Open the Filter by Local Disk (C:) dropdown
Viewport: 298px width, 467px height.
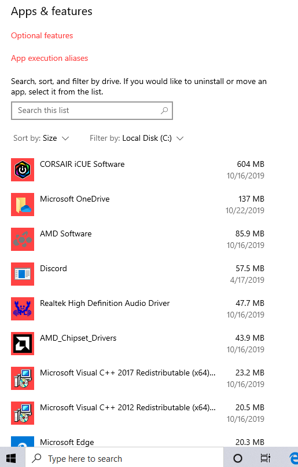pos(137,138)
